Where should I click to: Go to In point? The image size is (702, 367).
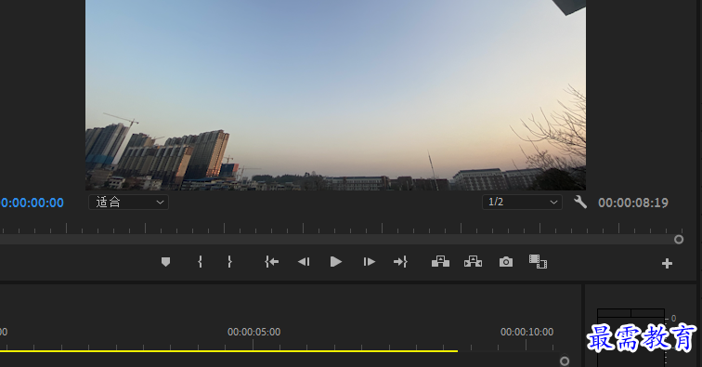[272, 262]
